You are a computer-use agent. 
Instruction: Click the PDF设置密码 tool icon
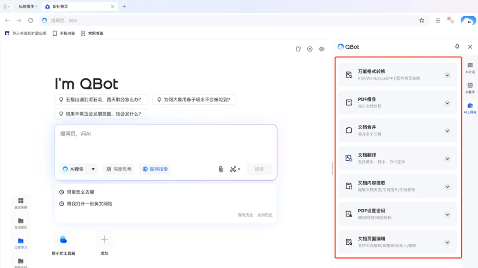349,214
